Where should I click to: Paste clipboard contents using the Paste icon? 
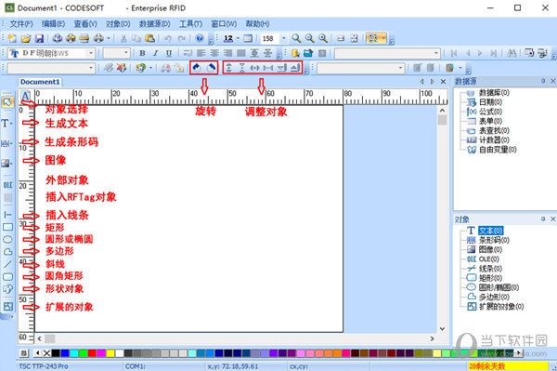(150, 38)
